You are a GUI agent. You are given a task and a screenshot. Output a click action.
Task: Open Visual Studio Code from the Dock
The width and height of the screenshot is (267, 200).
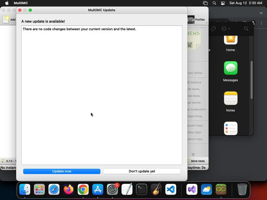[171, 189]
